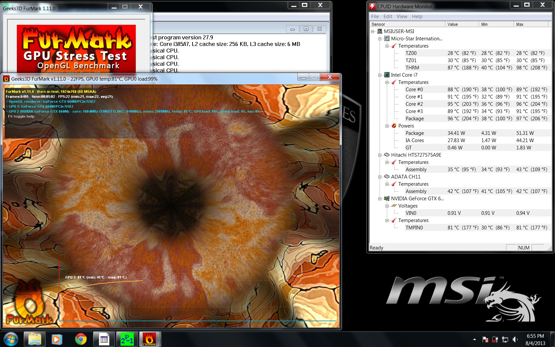Open Windows Explorer from the taskbar
Image resolution: width=555 pixels, height=347 pixels.
click(x=35, y=339)
